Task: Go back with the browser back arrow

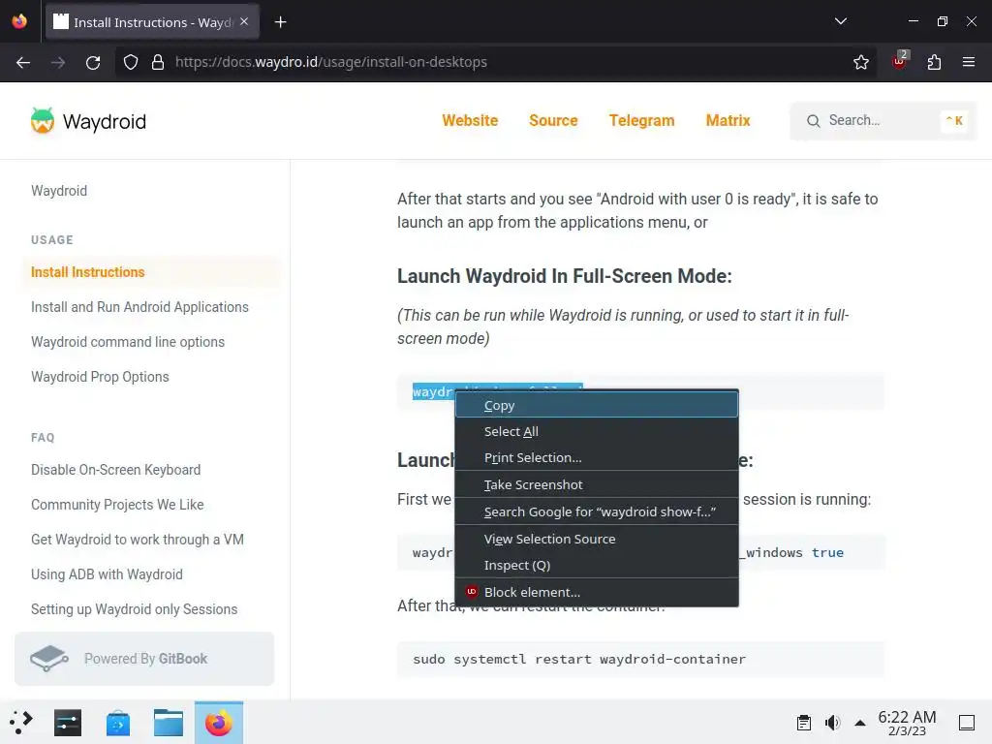Action: tap(23, 62)
